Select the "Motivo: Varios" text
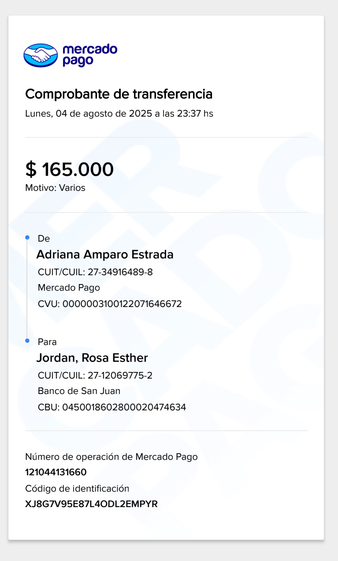The image size is (338, 561). pyautogui.click(x=55, y=188)
